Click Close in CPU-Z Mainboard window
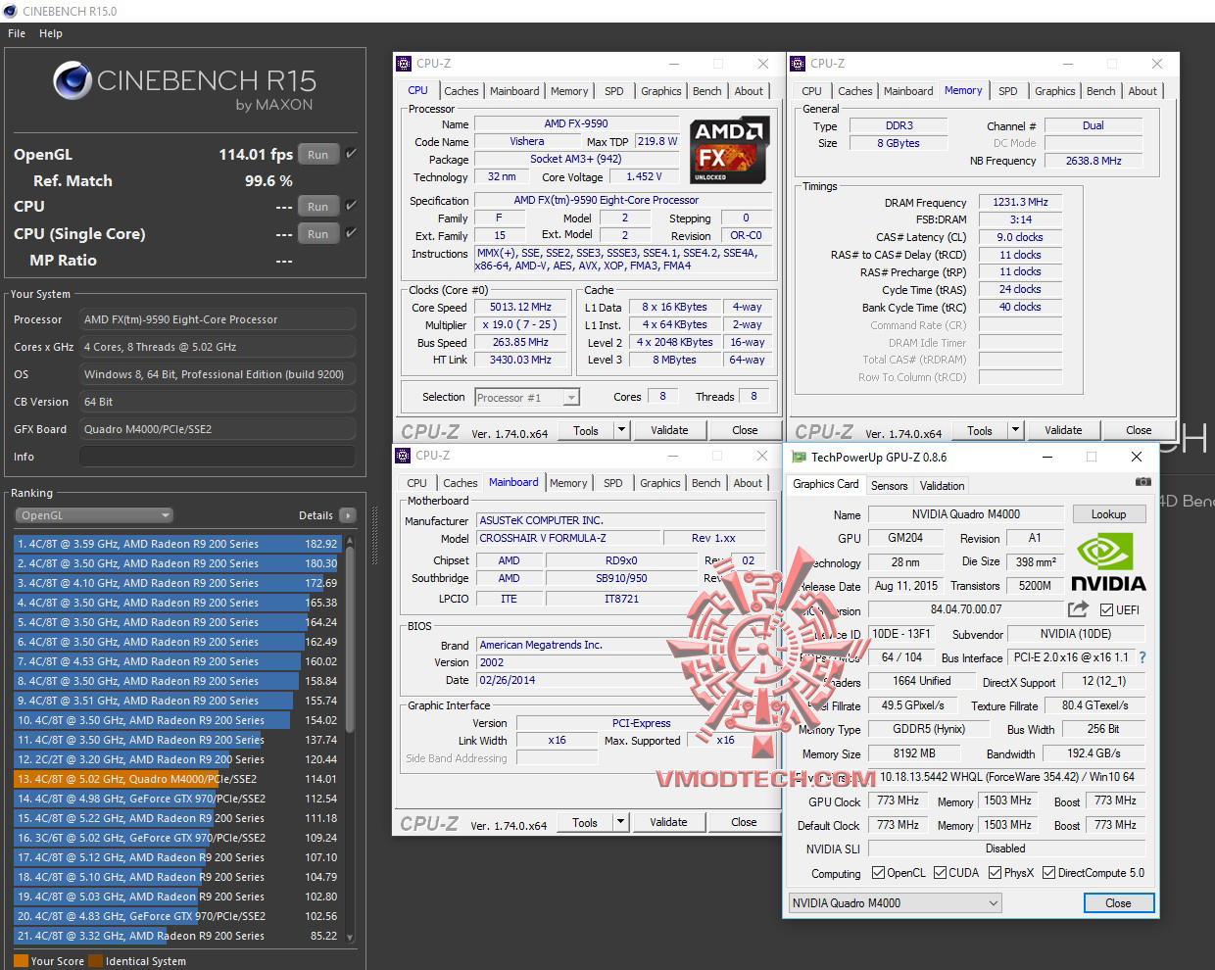The image size is (1215, 970). (x=744, y=822)
